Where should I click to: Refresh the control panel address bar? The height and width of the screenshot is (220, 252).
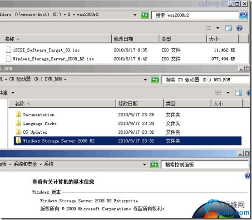(x=154, y=165)
